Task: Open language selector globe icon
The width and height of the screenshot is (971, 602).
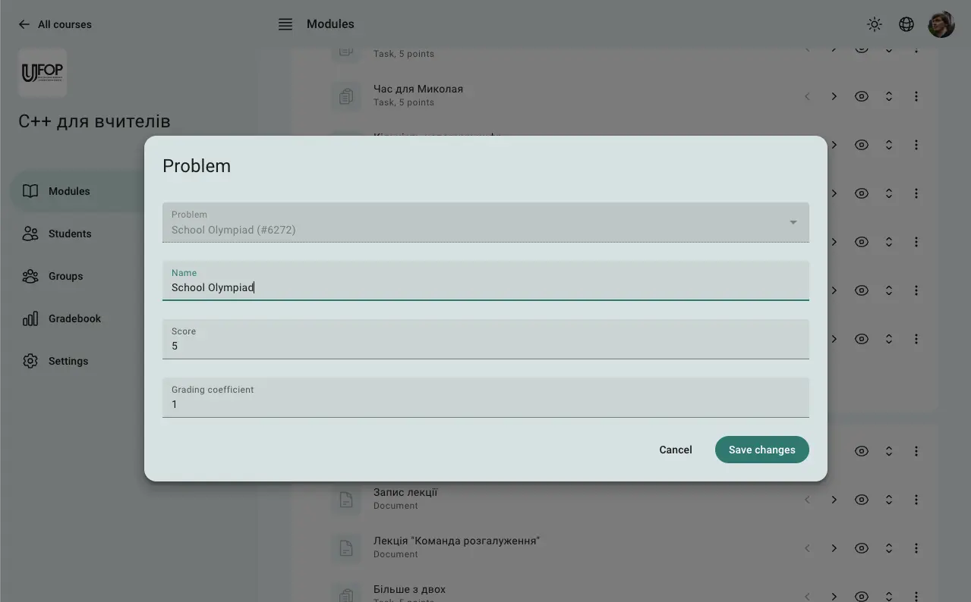Action: (x=906, y=24)
